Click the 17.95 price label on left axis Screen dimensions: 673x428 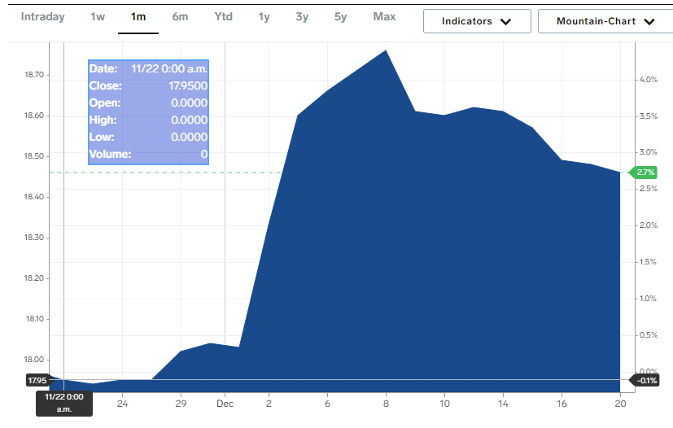37,380
